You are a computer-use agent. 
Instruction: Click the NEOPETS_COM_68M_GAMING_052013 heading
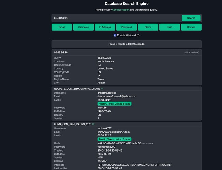pyautogui.click(x=77, y=89)
